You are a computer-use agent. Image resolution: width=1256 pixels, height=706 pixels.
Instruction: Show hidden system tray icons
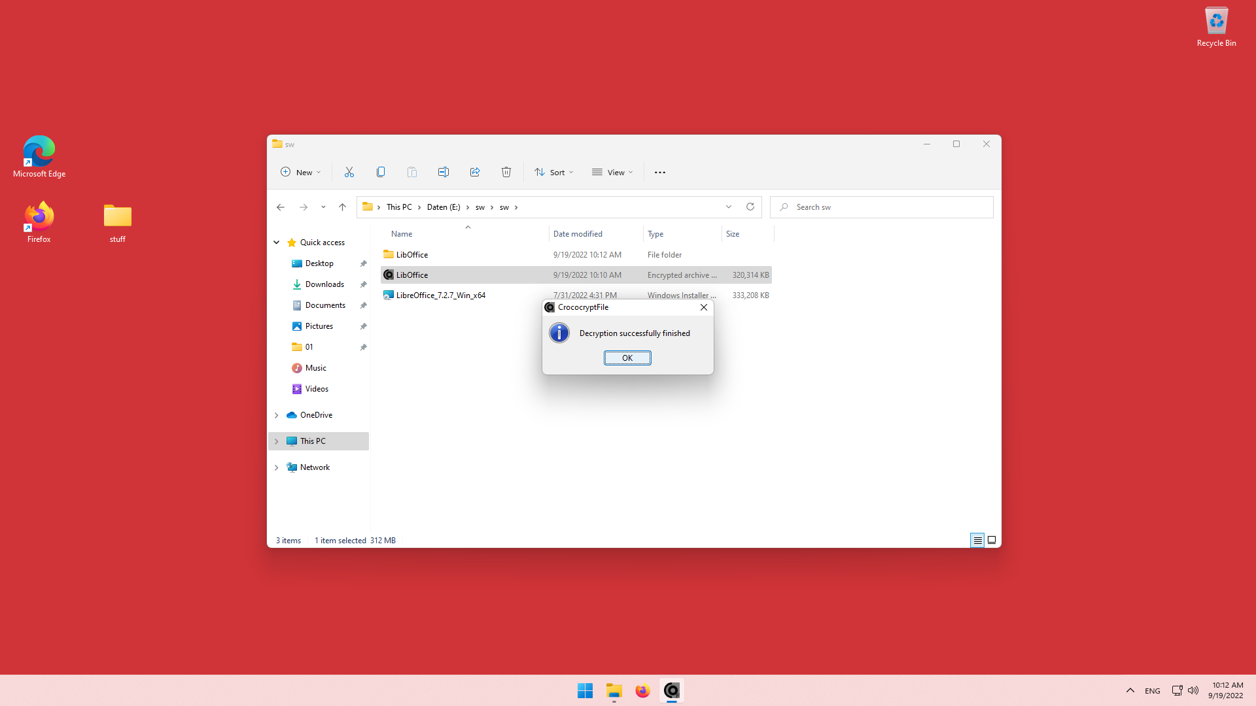(x=1130, y=690)
